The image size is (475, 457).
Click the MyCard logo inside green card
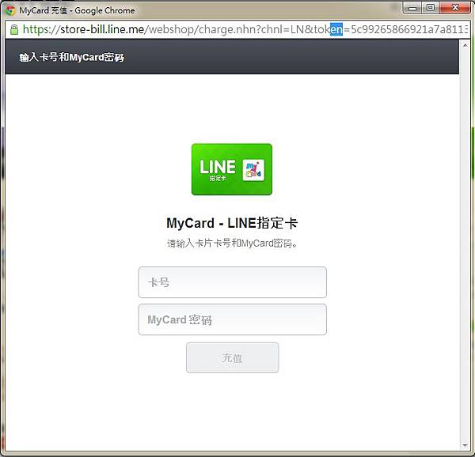tap(253, 170)
